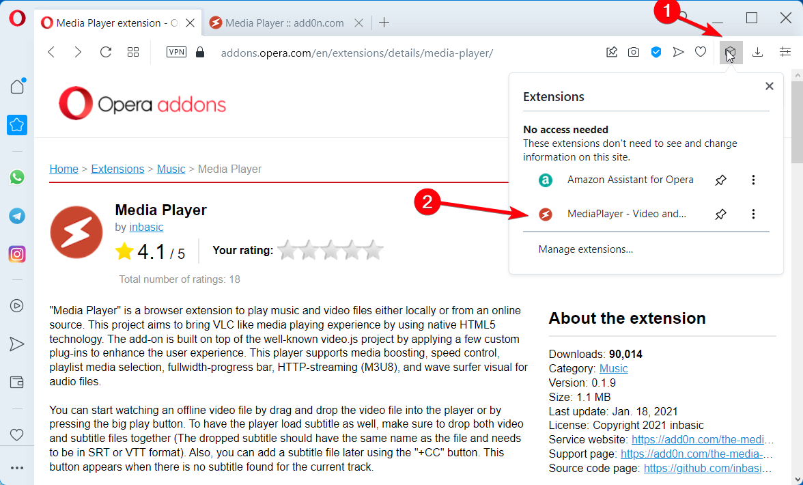Click the Music breadcrumb link
This screenshot has height=485, width=803.
coord(171,169)
